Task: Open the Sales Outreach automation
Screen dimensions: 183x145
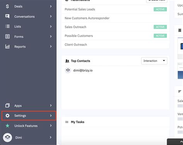Action: coord(75,27)
